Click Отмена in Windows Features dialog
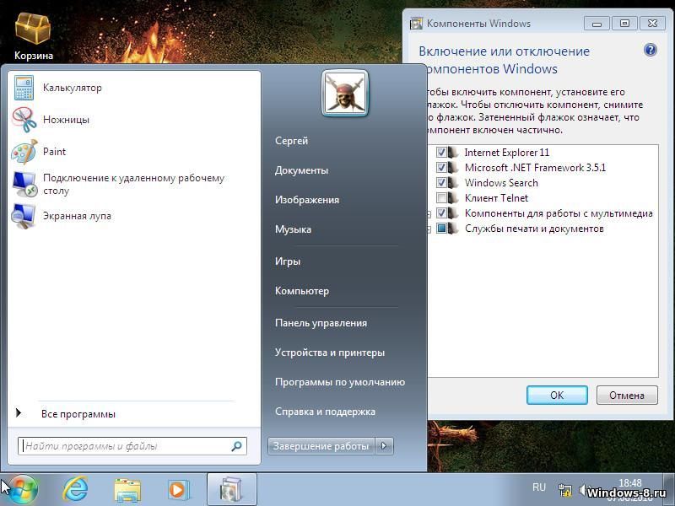 pos(627,395)
